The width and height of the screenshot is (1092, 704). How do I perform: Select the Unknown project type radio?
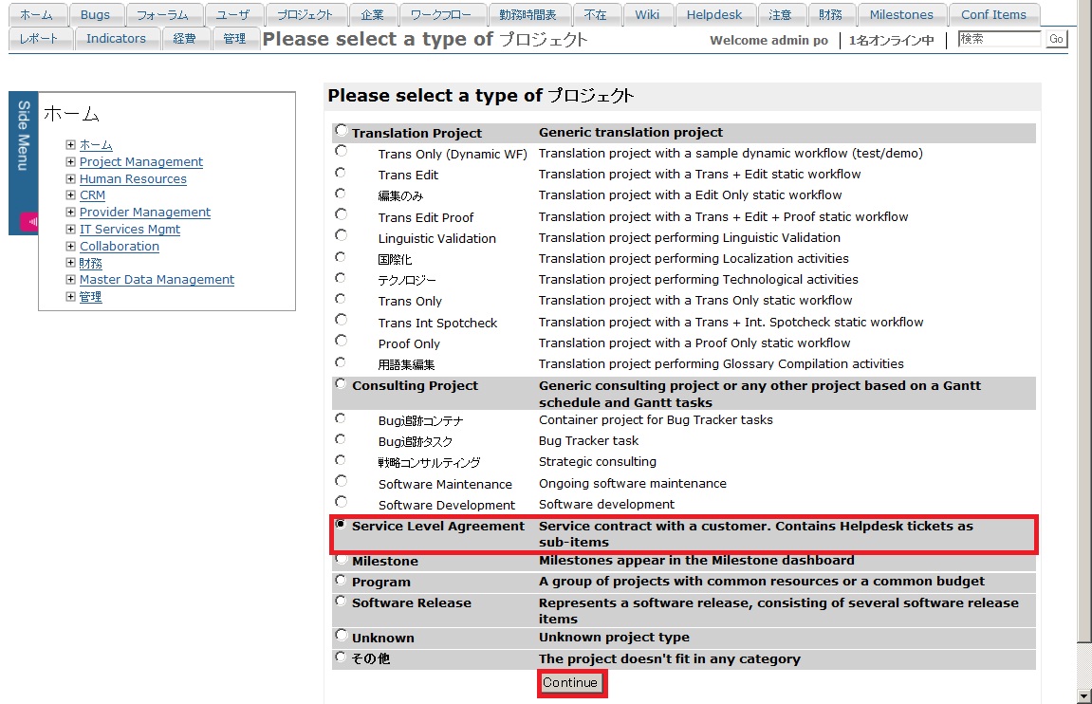342,635
